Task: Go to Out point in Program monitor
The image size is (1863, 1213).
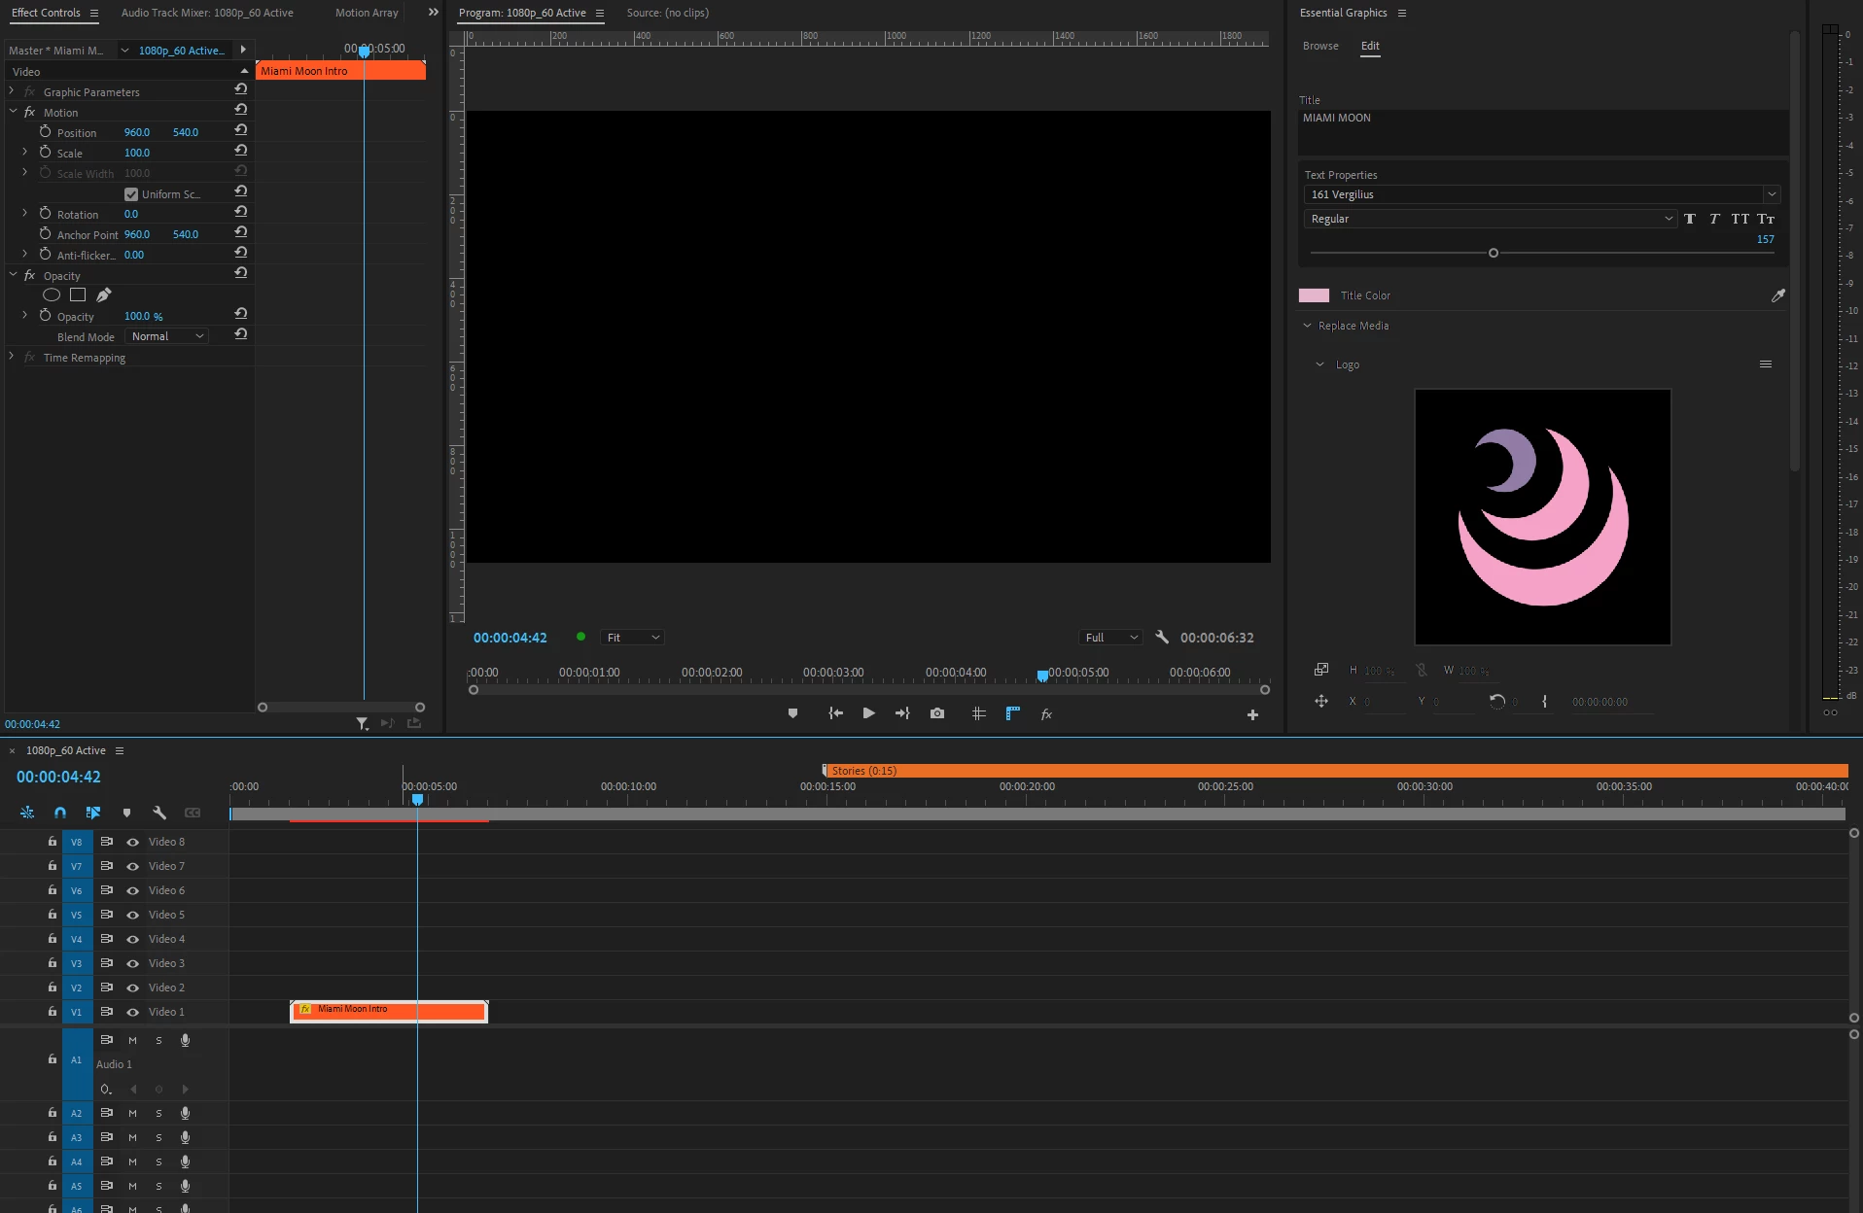Action: coord(902,713)
